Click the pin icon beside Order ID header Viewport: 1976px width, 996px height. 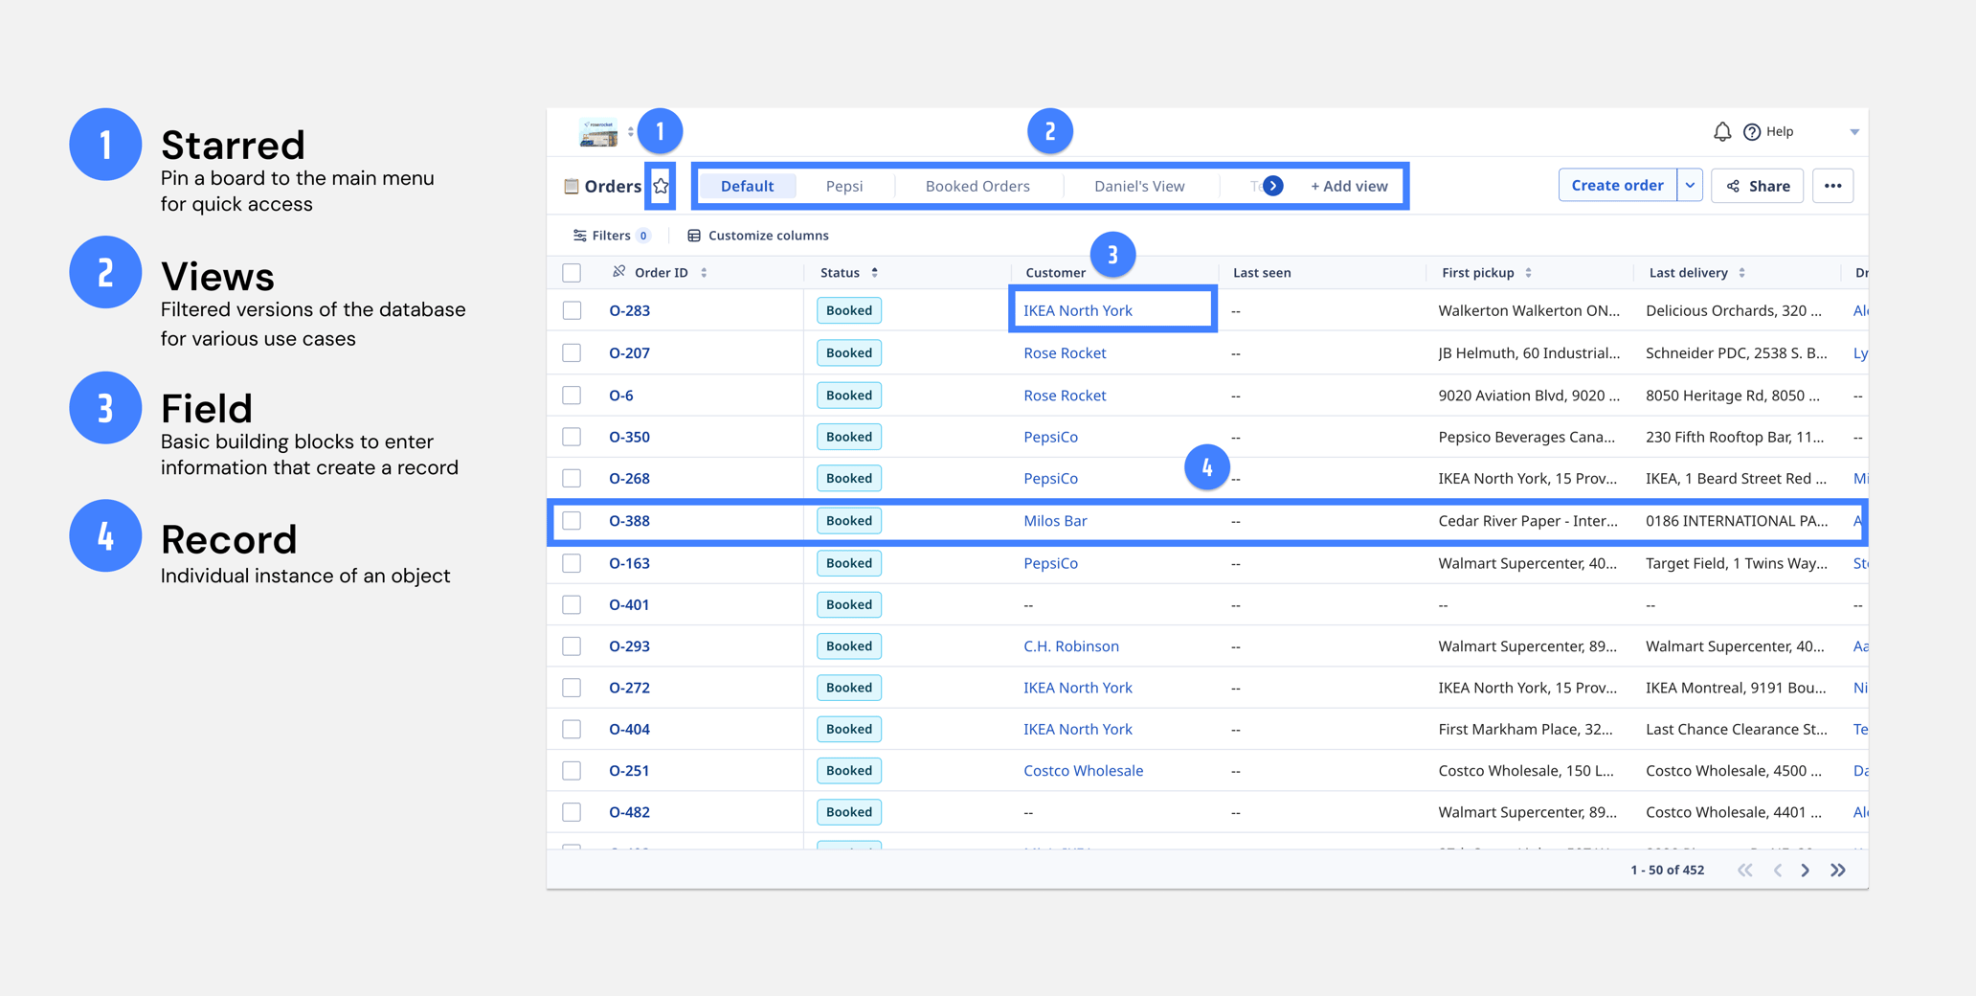[618, 272]
